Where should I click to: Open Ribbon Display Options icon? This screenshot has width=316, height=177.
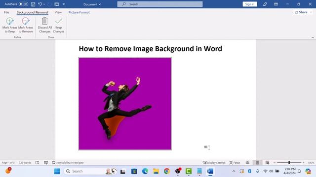(x=276, y=4)
